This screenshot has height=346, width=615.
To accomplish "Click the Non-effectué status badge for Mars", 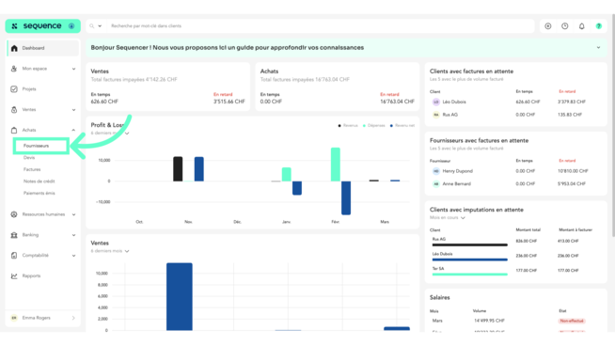I will click(572, 321).
